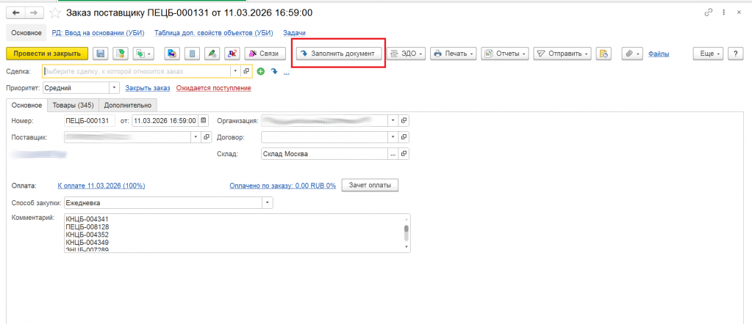Open Таблица доп. свойств объектов (УБИ) link
Viewport: 752px width, 324px height.
213,33
